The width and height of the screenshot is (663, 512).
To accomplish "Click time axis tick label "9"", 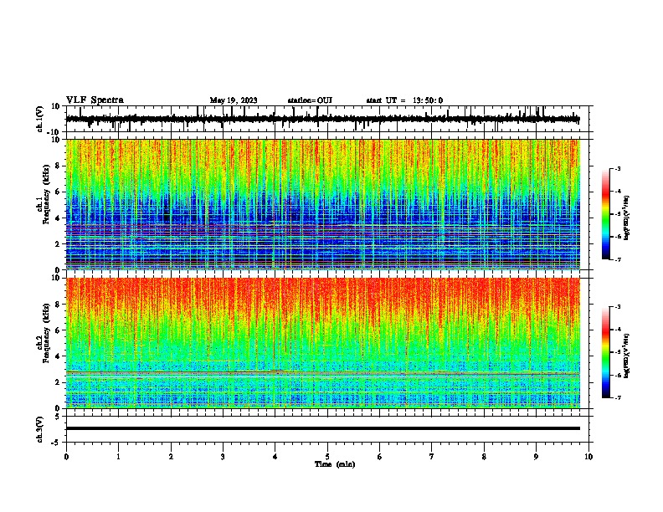I will 536,457.
